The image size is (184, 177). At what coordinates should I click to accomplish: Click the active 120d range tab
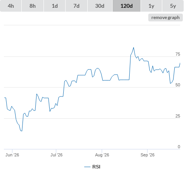(127, 6)
